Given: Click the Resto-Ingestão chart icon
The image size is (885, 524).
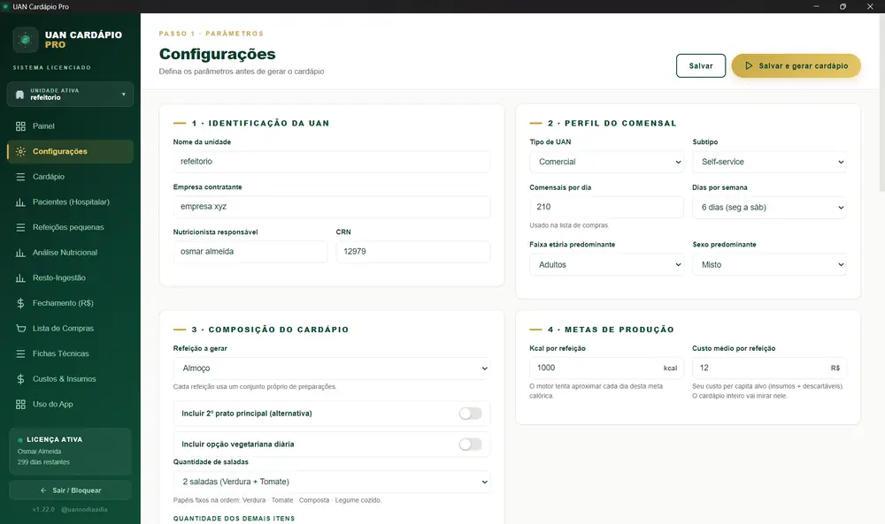Looking at the screenshot, I should click(21, 277).
